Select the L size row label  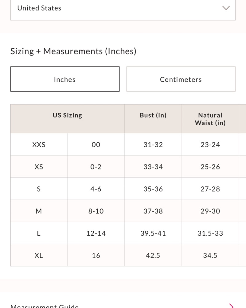point(39,233)
